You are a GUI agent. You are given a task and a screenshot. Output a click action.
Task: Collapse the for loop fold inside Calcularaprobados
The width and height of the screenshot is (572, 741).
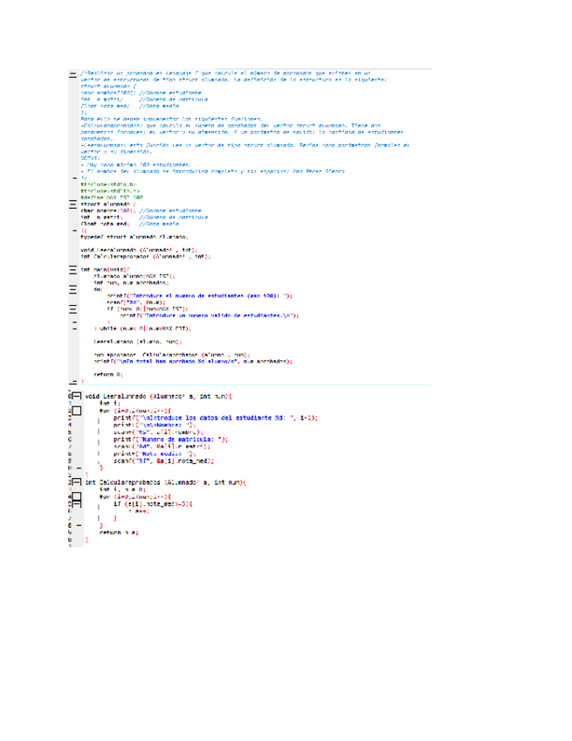(x=77, y=496)
